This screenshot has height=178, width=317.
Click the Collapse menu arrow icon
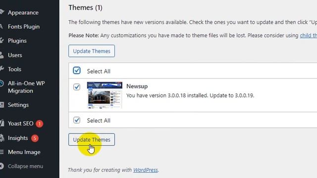(x=1, y=166)
